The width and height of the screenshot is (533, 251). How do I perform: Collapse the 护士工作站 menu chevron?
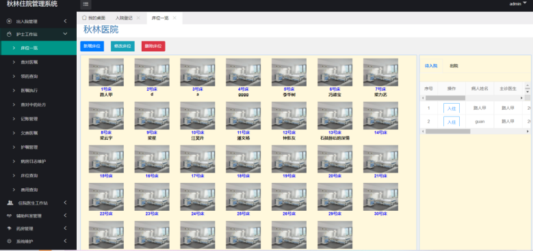pyautogui.click(x=65, y=34)
